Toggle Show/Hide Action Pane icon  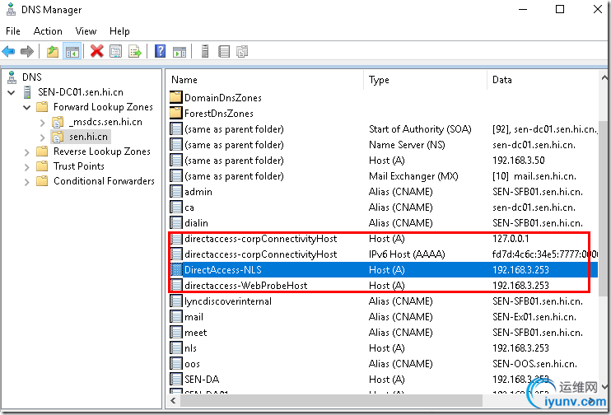[x=180, y=51]
